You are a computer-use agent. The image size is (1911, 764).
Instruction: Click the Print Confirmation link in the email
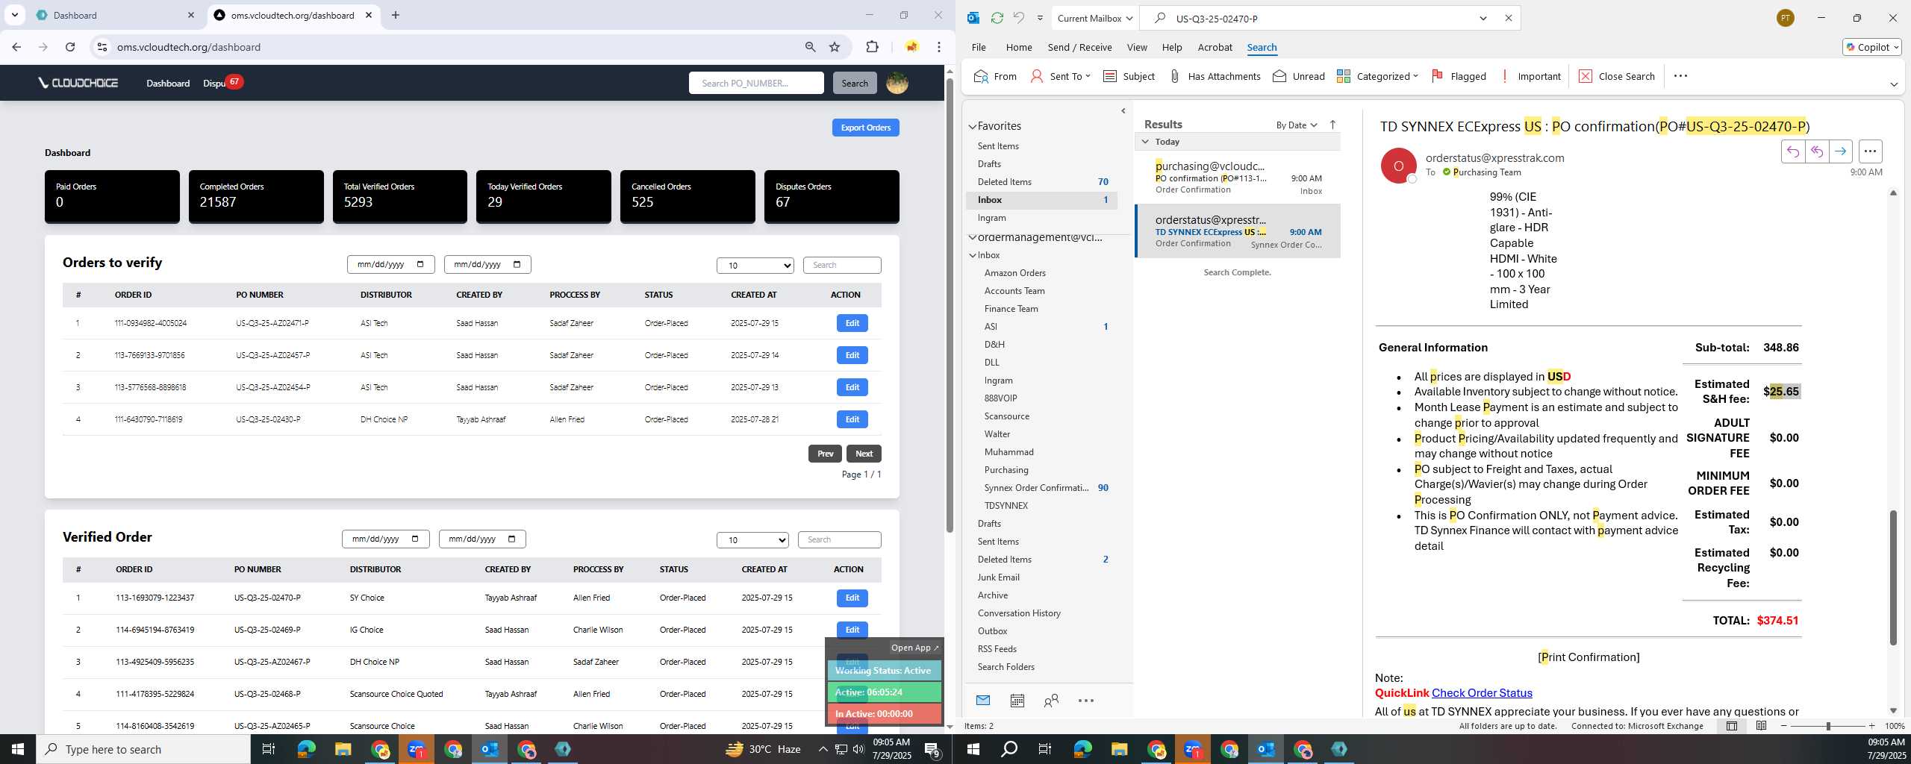(x=1589, y=657)
